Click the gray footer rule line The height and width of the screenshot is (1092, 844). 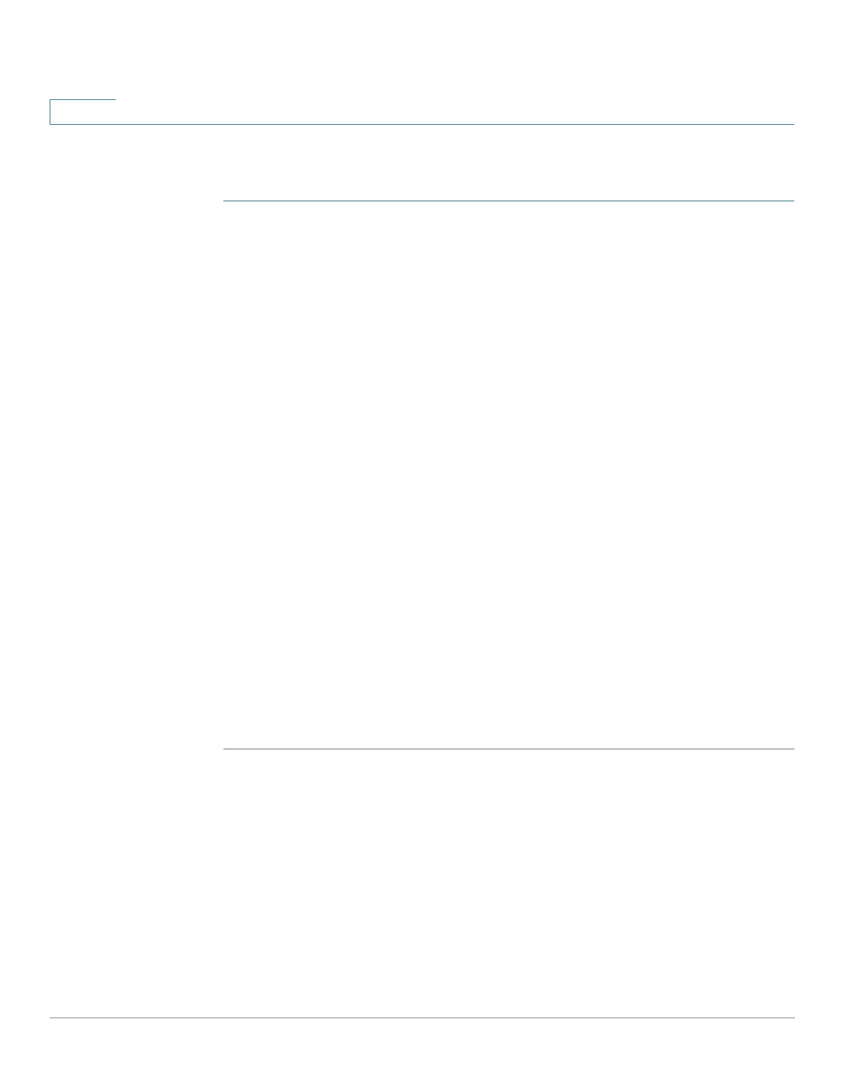pos(422,1018)
